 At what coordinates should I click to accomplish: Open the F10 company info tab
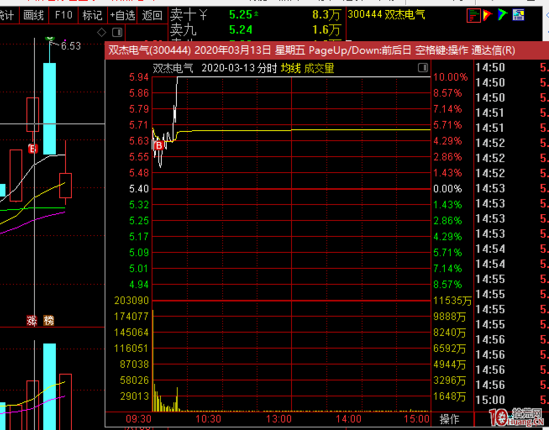63,16
